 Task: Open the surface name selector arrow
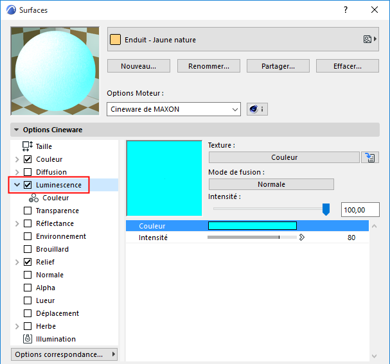(375, 39)
